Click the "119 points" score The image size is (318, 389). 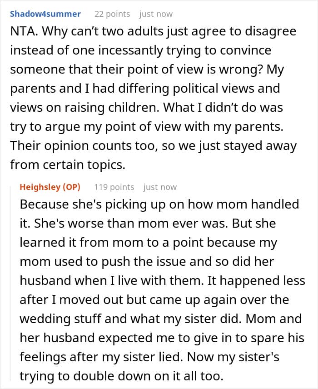click(x=114, y=187)
